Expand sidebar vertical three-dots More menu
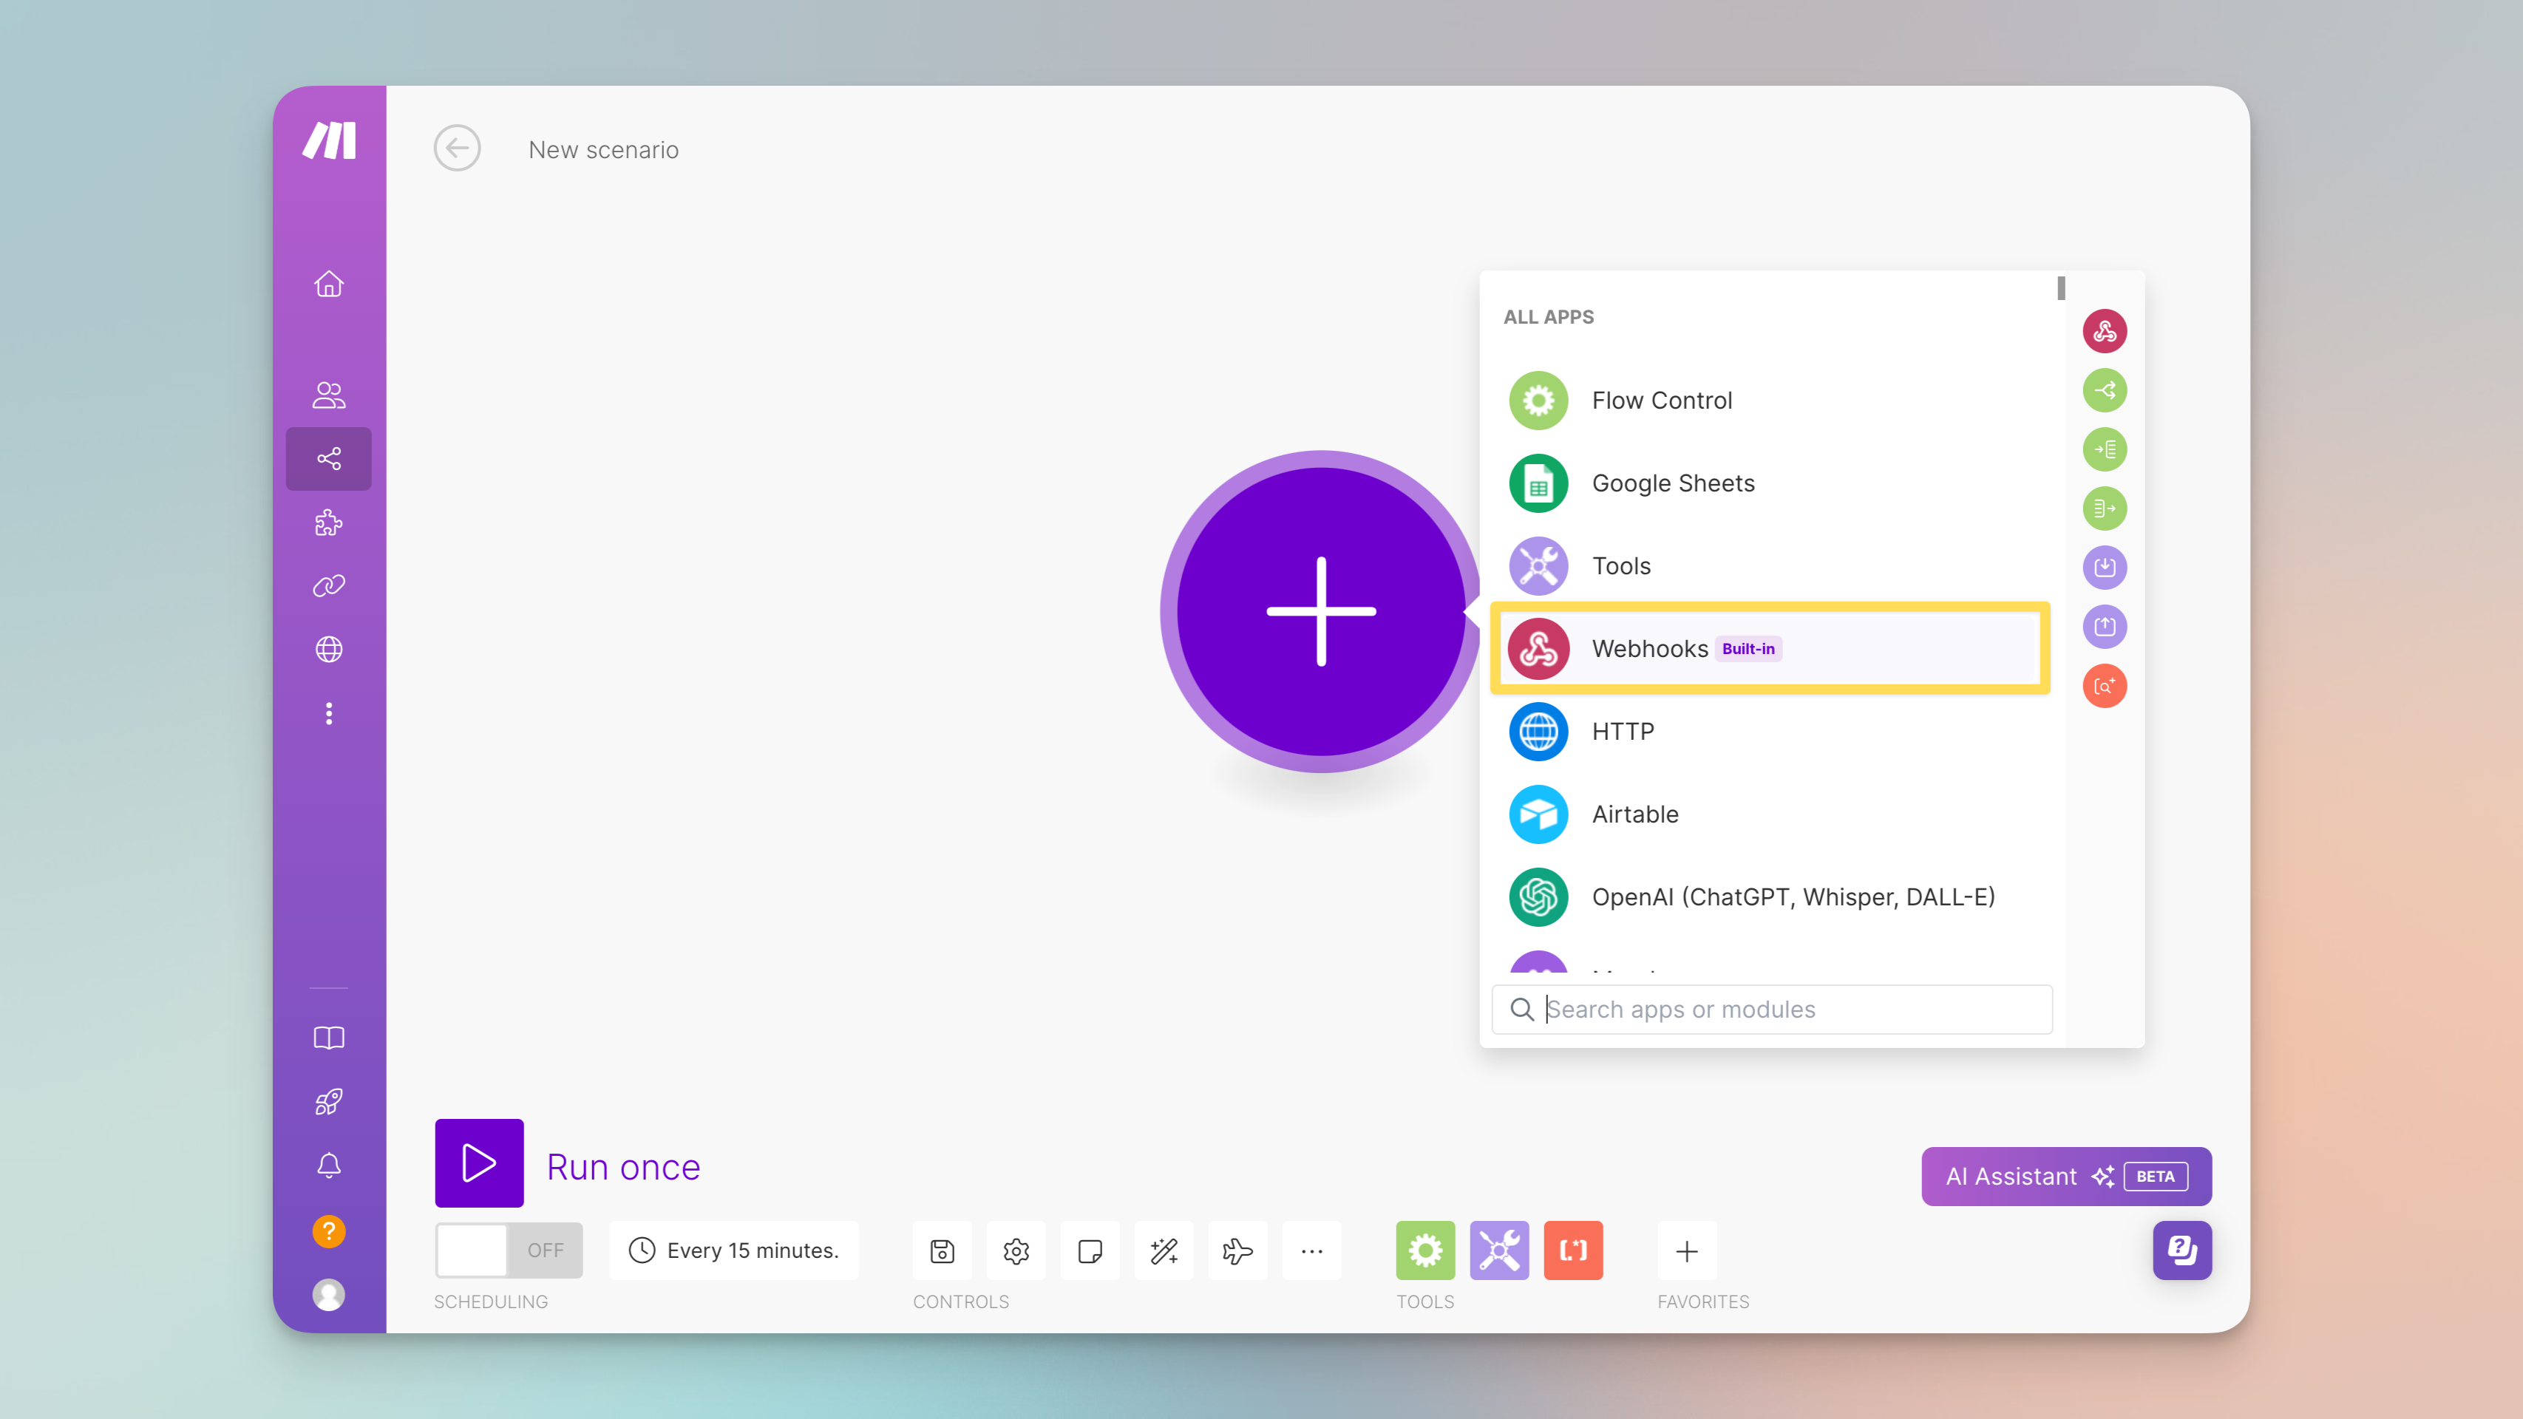 pos(329,714)
